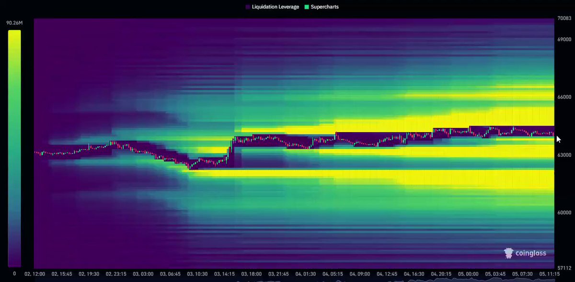Image resolution: width=575 pixels, height=282 pixels.
Task: Click the 57112 price axis label
Action: (x=564, y=268)
